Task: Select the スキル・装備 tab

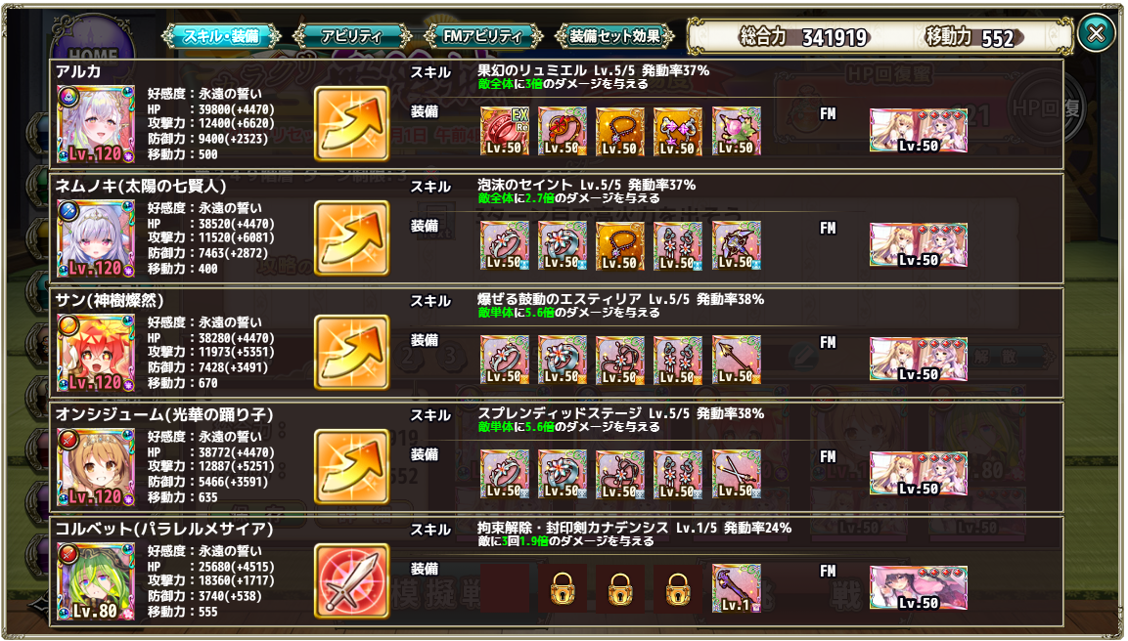Action: (x=221, y=36)
